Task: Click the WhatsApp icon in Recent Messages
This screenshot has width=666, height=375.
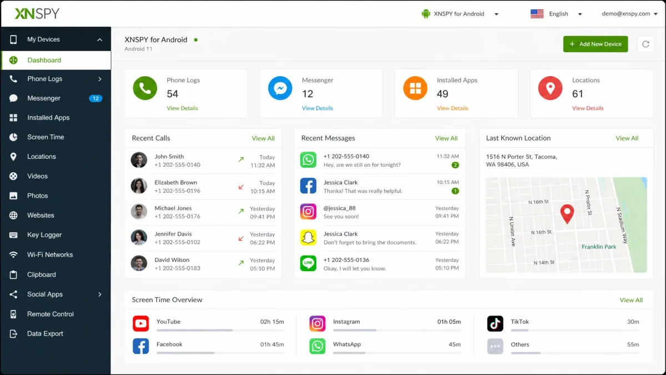Action: tap(308, 160)
